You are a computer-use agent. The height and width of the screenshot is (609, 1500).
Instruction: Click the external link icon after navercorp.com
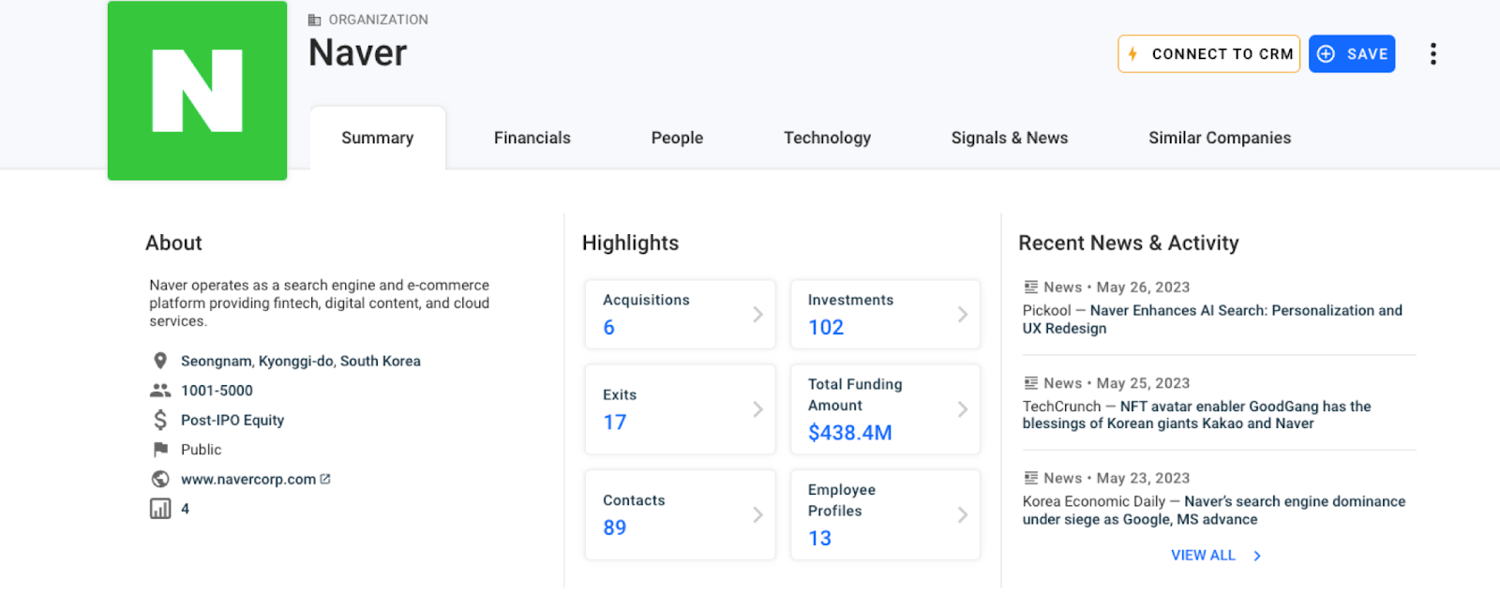(x=325, y=479)
